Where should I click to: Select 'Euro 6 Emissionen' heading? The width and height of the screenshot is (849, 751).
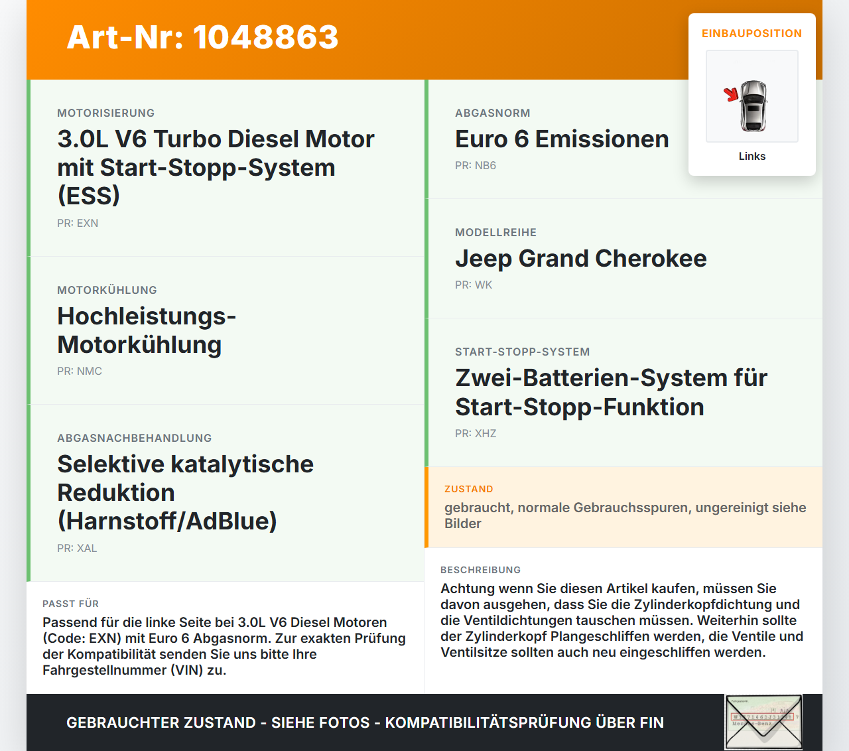point(562,139)
